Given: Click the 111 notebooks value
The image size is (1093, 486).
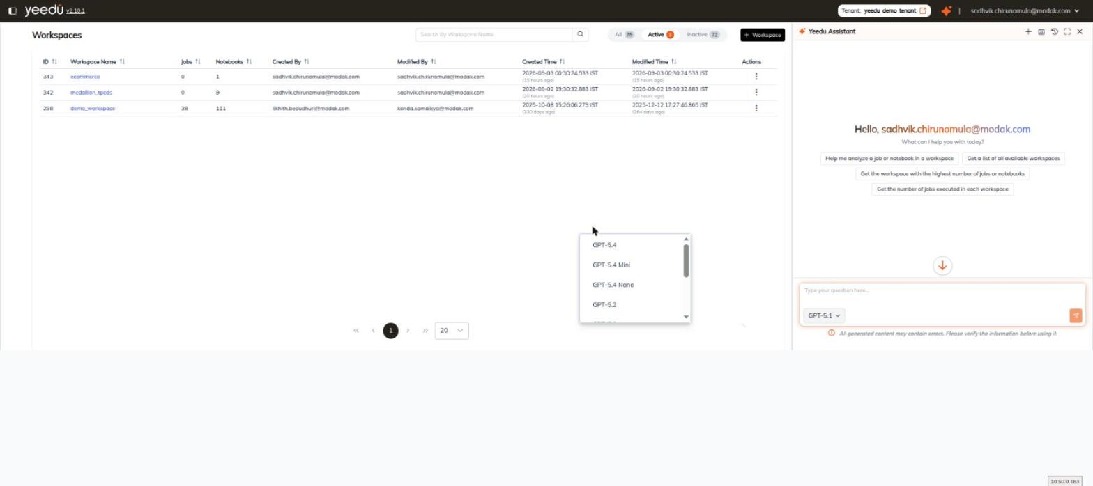Looking at the screenshot, I should (x=221, y=109).
